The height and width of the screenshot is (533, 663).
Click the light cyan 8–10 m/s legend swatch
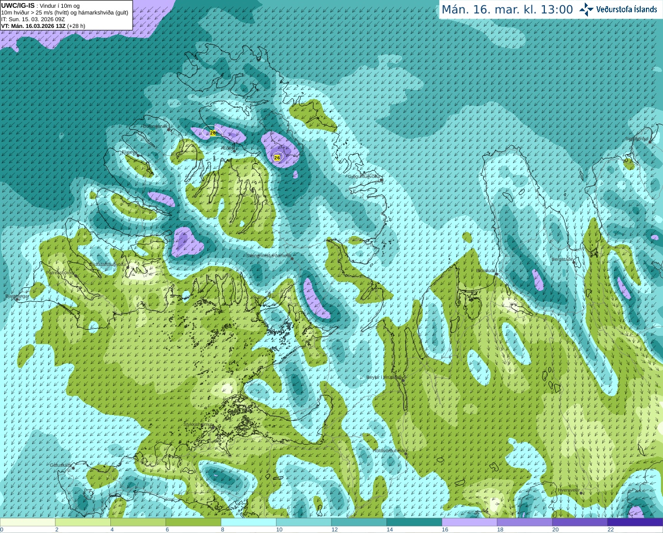[249, 522]
